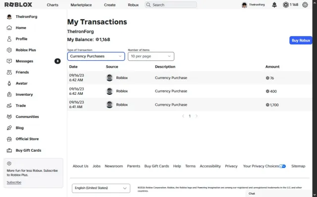Image resolution: width=317 pixels, height=197 pixels.
Task: Click the Roblox logo
Action: click(18, 4)
